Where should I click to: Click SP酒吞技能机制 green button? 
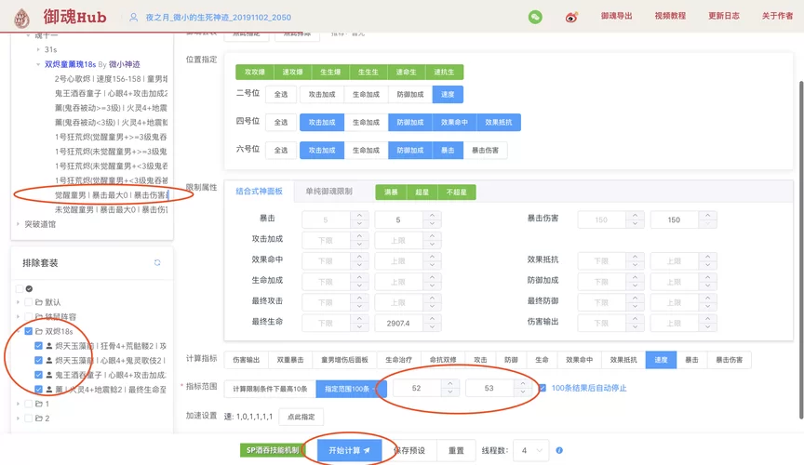point(273,450)
